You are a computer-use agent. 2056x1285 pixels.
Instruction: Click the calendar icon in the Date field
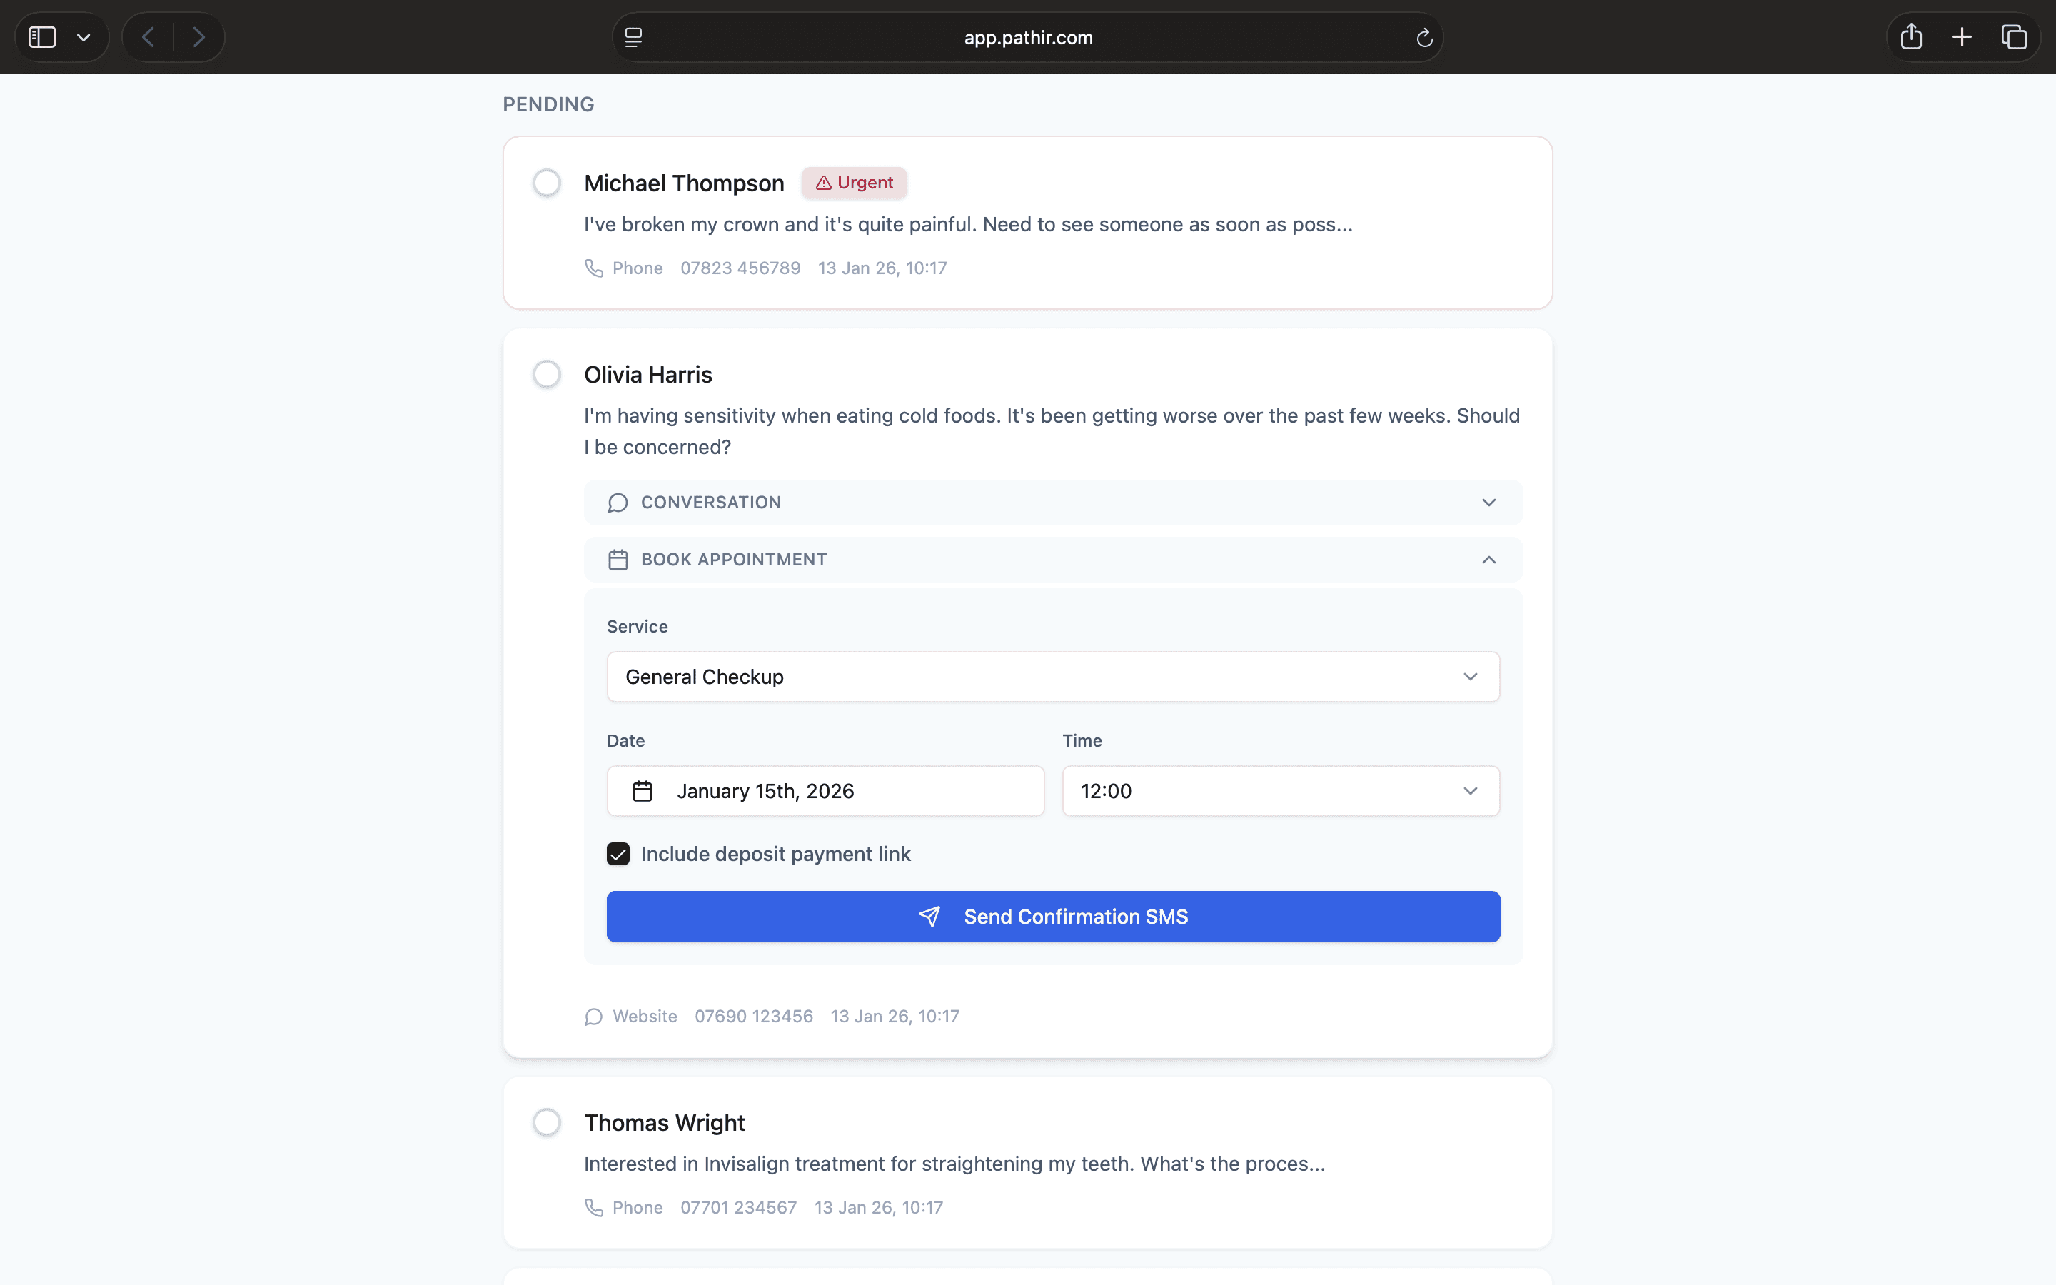(642, 791)
